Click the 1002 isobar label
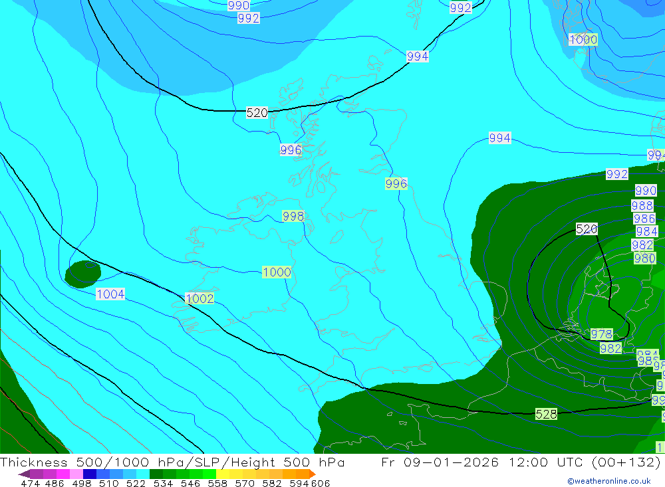Image resolution: width=665 pixels, height=487 pixels. tap(199, 298)
